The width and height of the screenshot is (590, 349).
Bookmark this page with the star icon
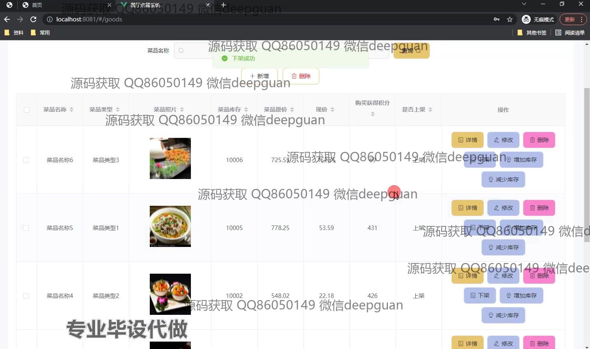point(510,19)
